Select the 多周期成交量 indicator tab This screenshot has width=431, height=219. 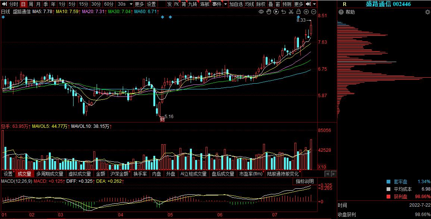[50, 174]
